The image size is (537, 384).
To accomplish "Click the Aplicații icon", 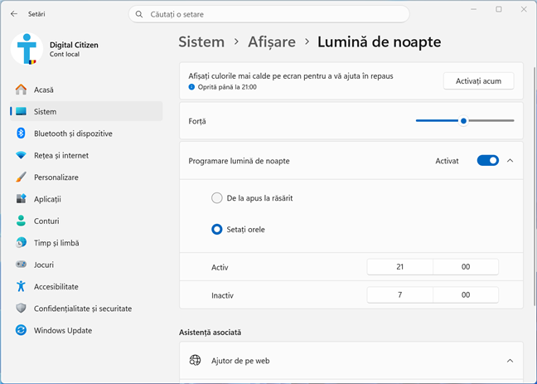I will [21, 199].
